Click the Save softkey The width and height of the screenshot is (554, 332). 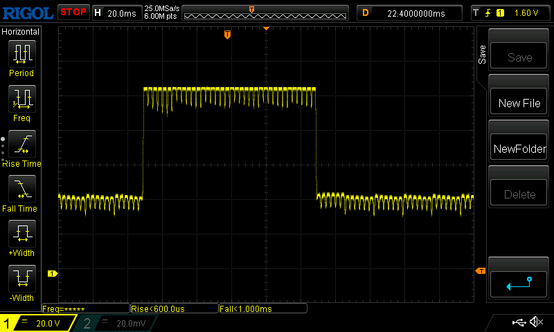(x=518, y=56)
